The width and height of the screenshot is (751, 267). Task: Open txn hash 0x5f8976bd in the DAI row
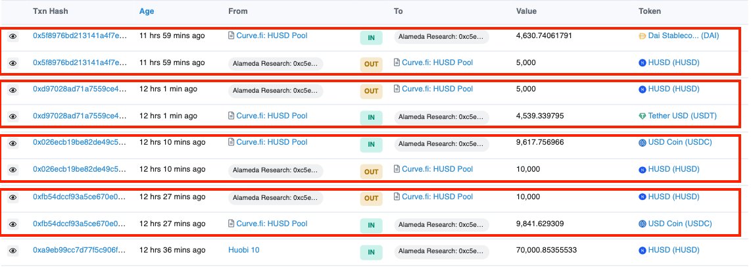click(80, 36)
